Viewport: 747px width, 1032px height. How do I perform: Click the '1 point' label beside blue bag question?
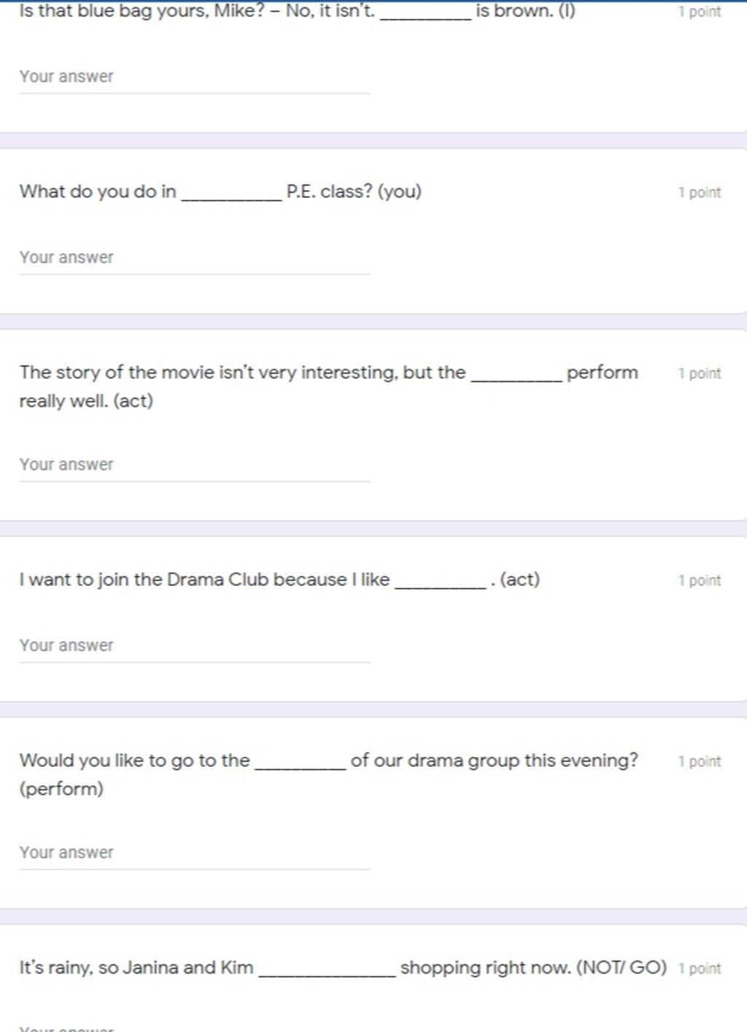(x=699, y=12)
